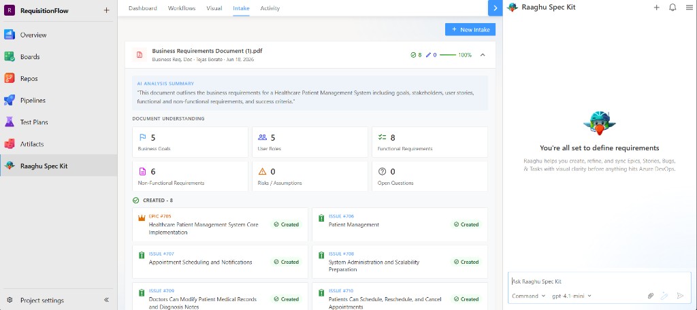Click clipboard icon of ISSUE #709

pyautogui.click(x=142, y=293)
